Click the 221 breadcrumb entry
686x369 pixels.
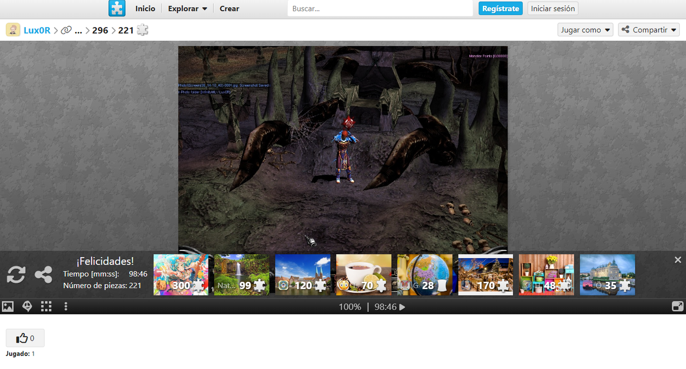pyautogui.click(x=126, y=31)
